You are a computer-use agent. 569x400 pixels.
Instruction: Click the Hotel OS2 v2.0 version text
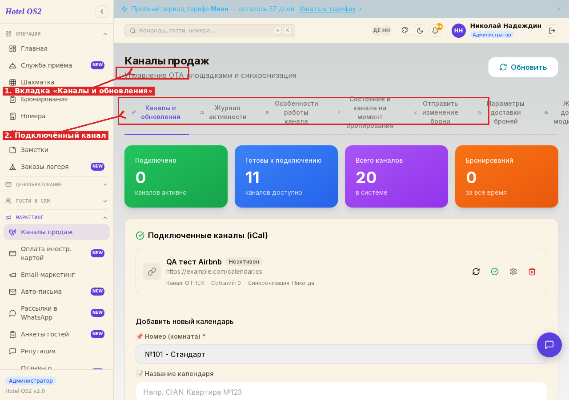pos(25,391)
